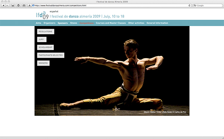Switch site language to español

coord(54,12)
